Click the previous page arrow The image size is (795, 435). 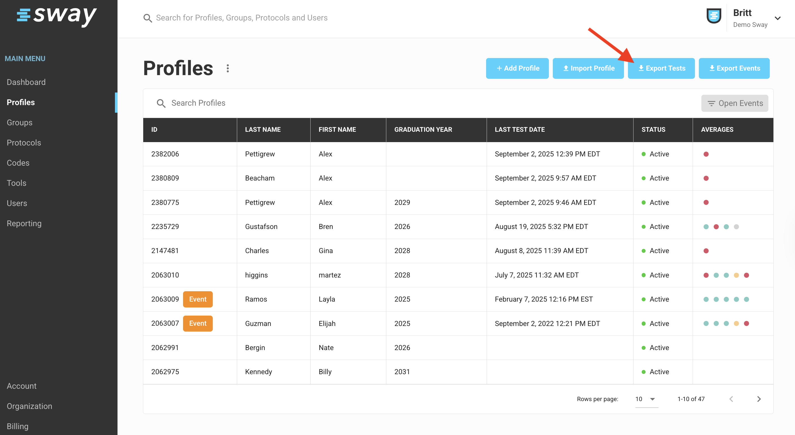pyautogui.click(x=731, y=399)
